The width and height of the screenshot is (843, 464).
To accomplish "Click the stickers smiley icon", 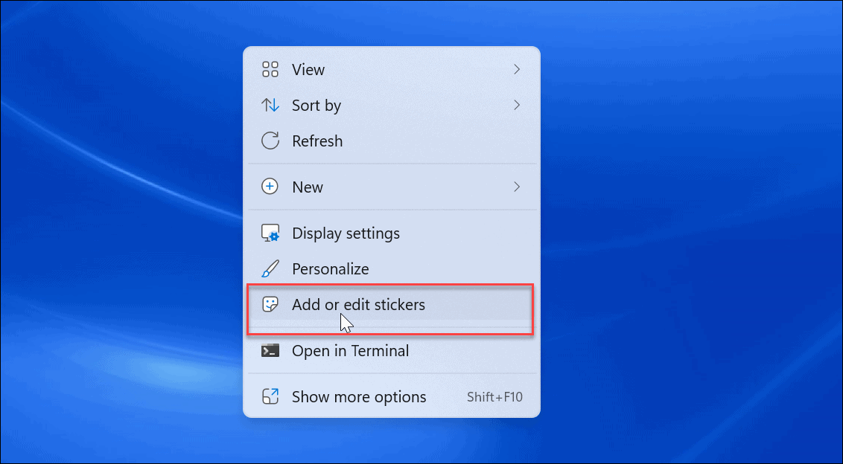I will 270,304.
